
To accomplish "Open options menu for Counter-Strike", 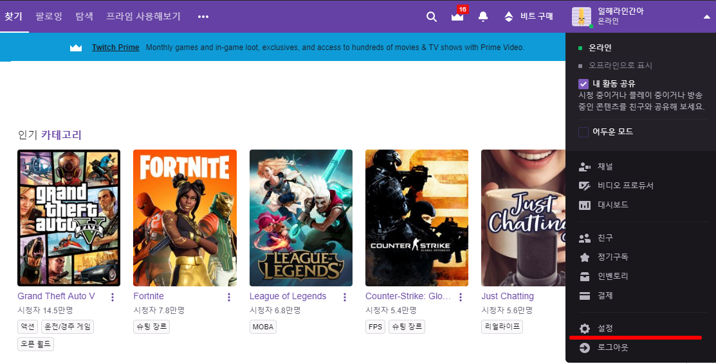I will tap(461, 297).
